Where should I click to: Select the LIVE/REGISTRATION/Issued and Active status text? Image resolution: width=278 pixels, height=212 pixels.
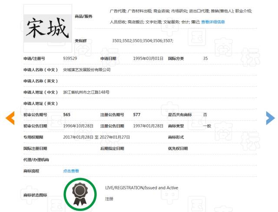(x=142, y=188)
